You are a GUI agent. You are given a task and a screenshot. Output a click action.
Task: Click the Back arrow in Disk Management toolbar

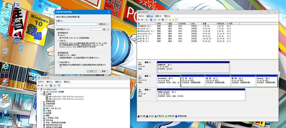click(x=139, y=20)
